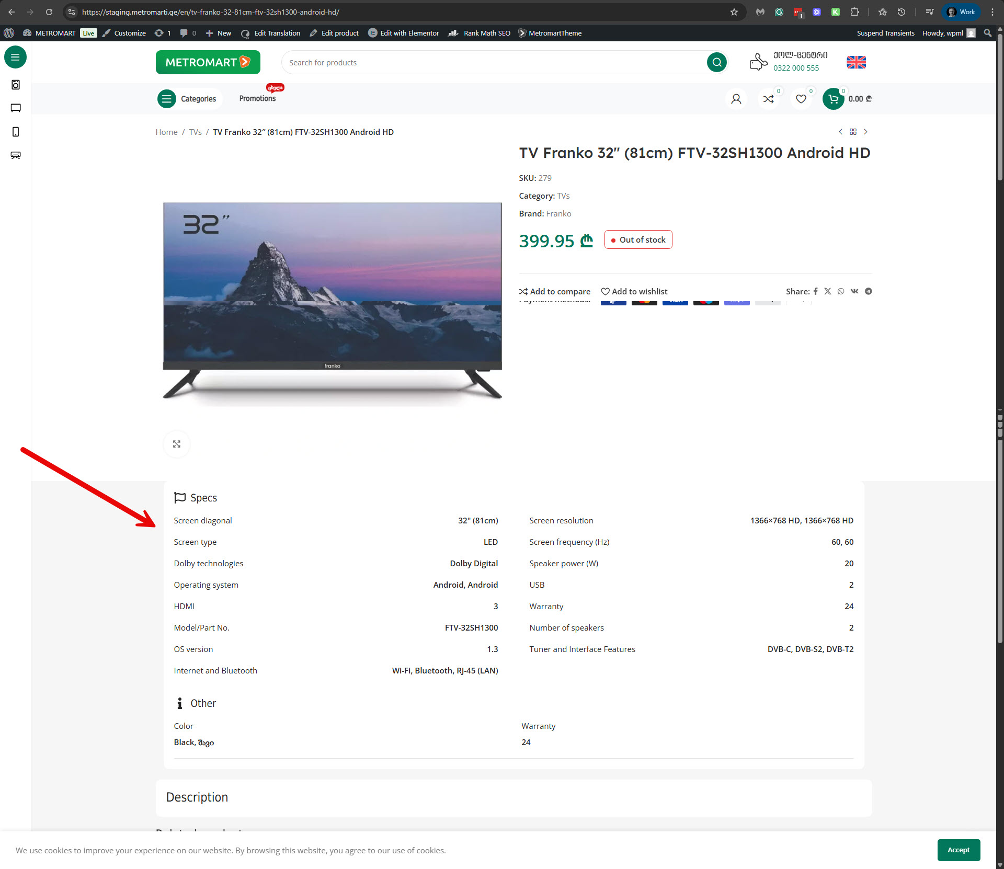Click Edit with Elementor

[x=404, y=33]
